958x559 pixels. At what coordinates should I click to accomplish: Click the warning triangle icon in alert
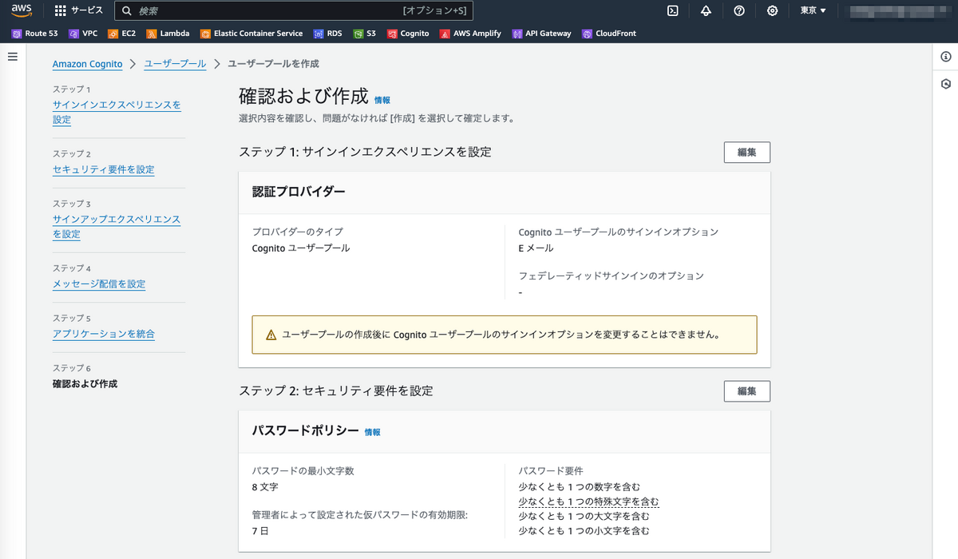point(271,335)
